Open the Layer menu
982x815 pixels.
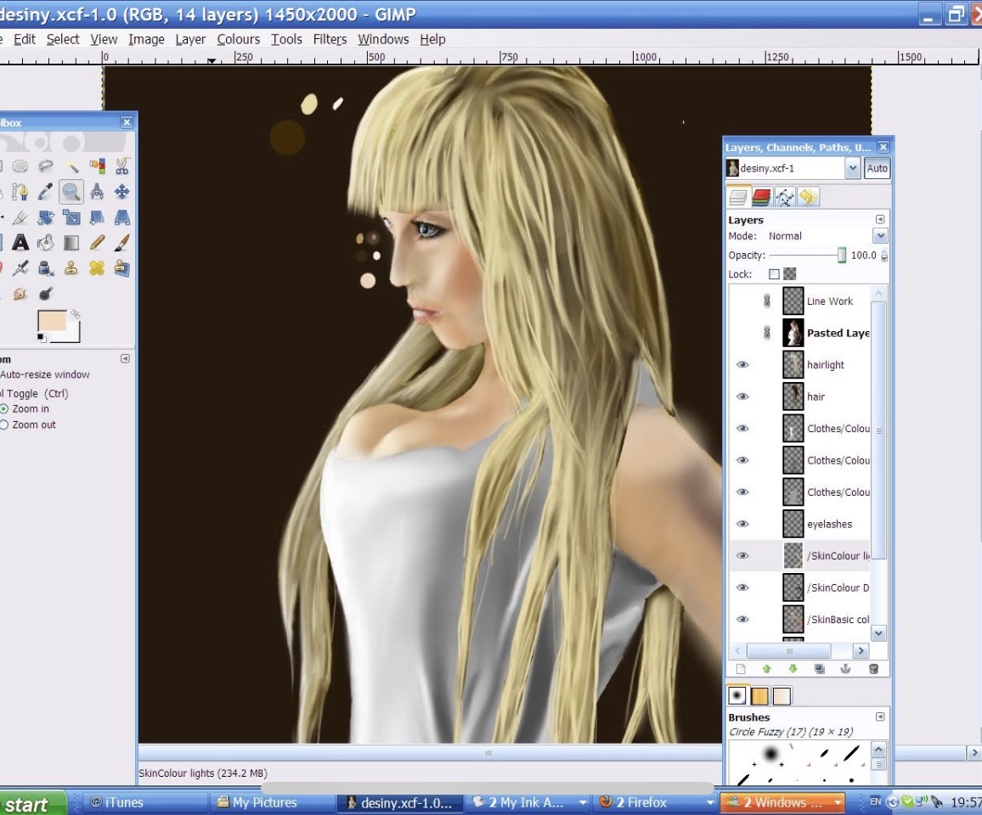190,39
